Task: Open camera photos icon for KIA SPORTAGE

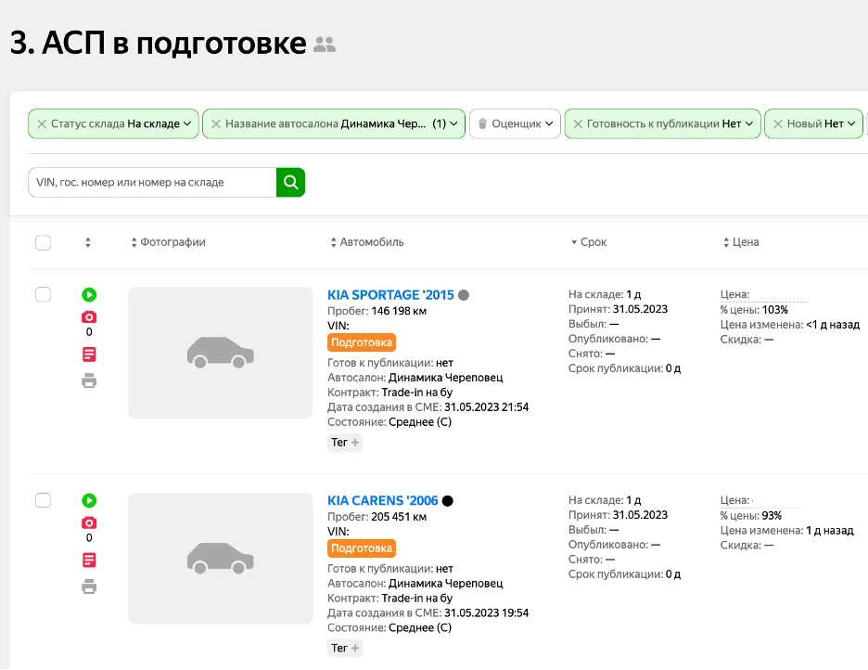Action: point(89,317)
